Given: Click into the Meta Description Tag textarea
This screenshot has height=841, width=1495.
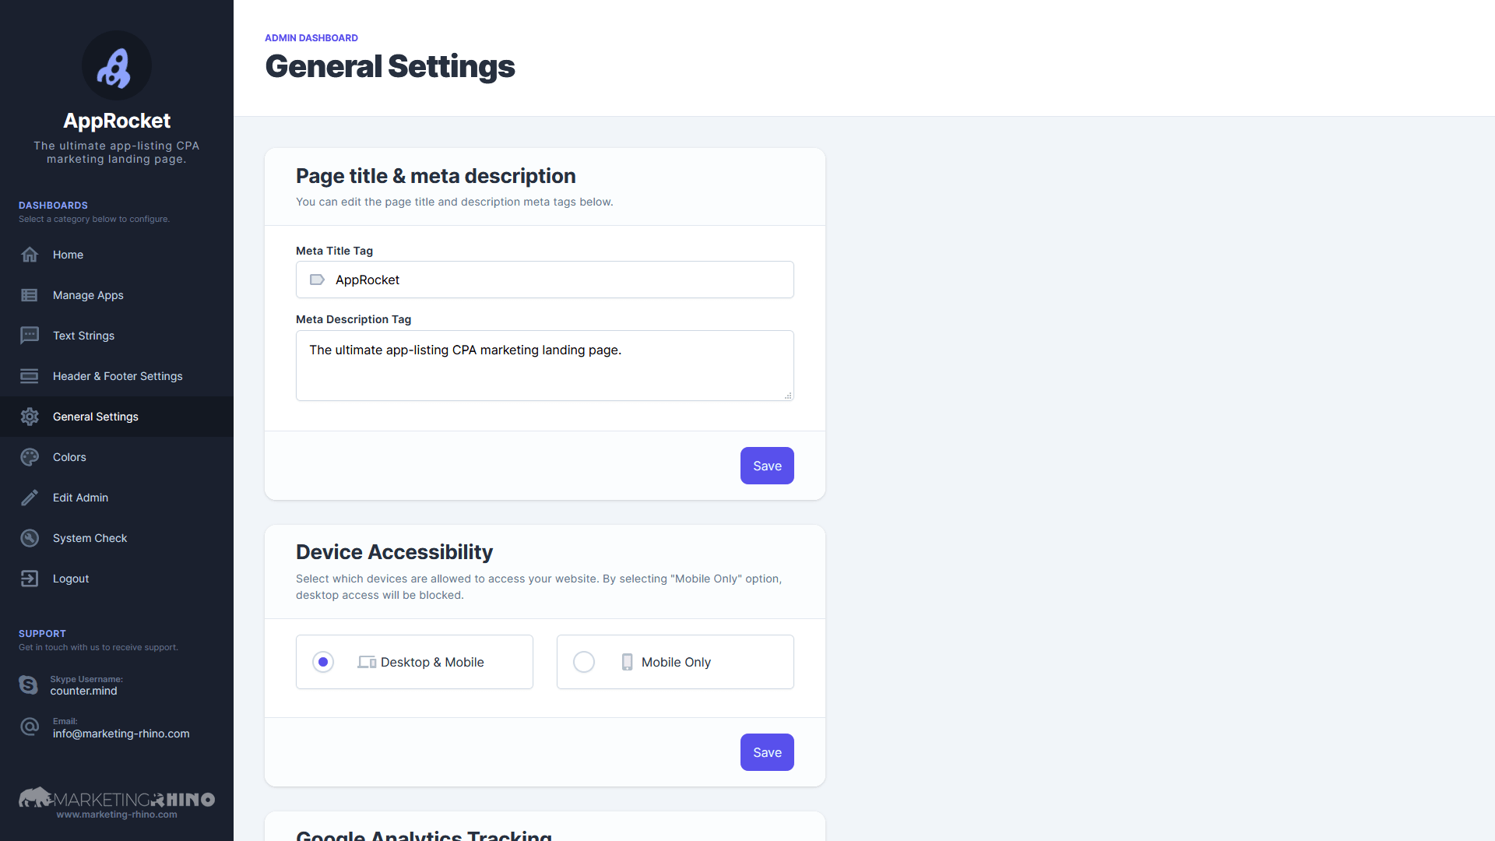Looking at the screenshot, I should pos(545,365).
